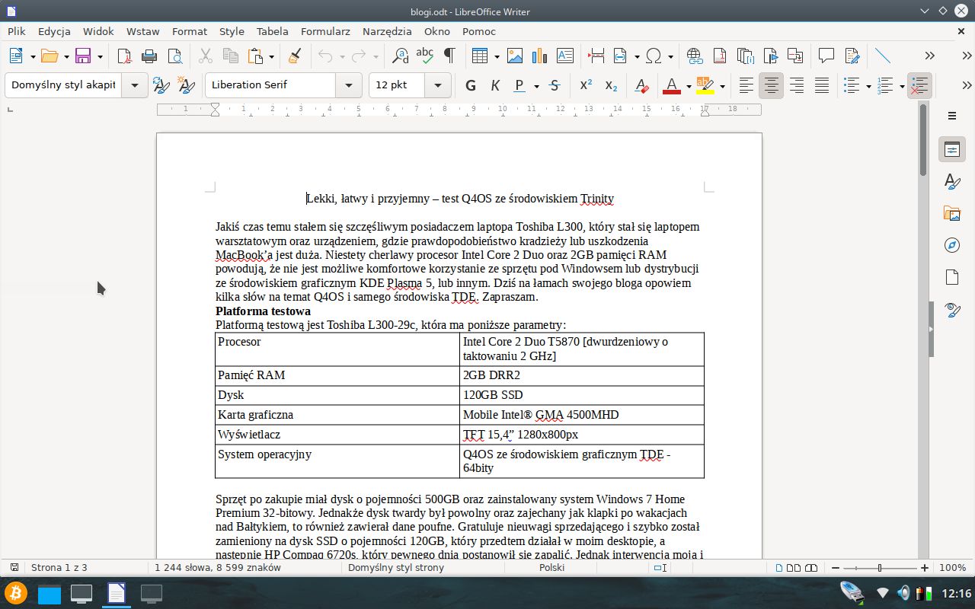The height and width of the screenshot is (609, 975).
Task: Open the Plik menu
Action: coord(17,31)
